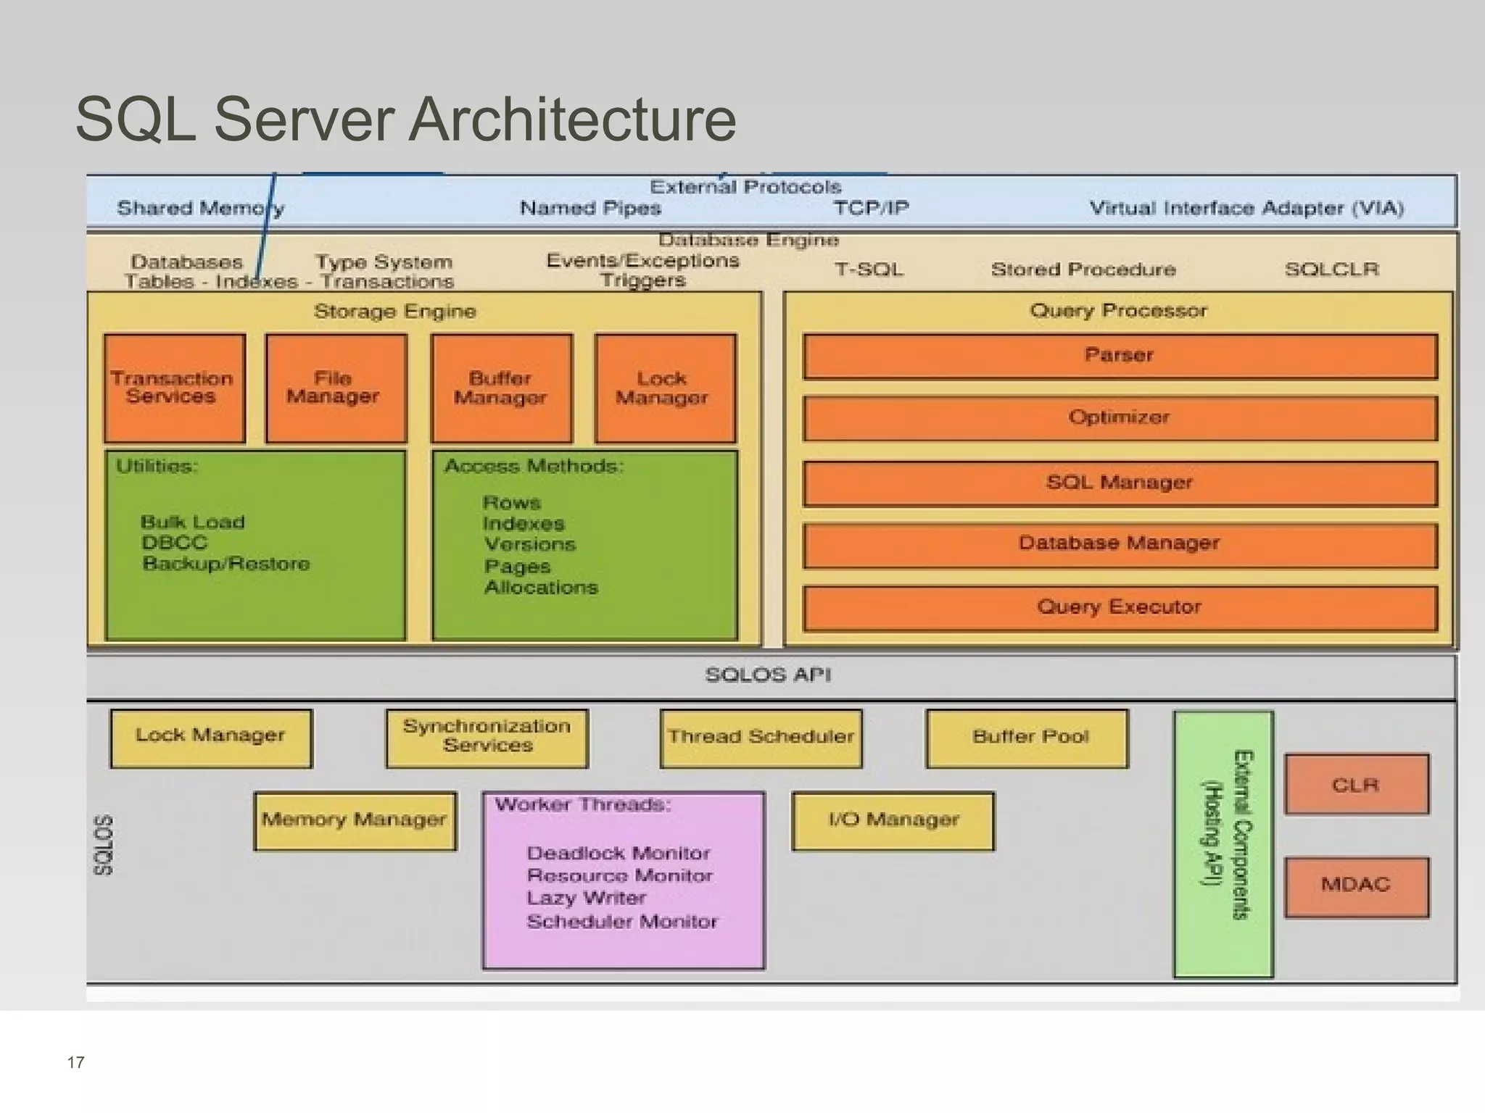Click the Buffer Manager box
This screenshot has height=1113, width=1485.
click(501, 388)
